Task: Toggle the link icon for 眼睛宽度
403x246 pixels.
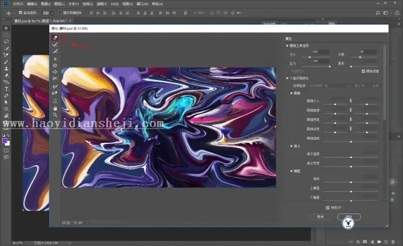Action: pyautogui.click(x=350, y=119)
